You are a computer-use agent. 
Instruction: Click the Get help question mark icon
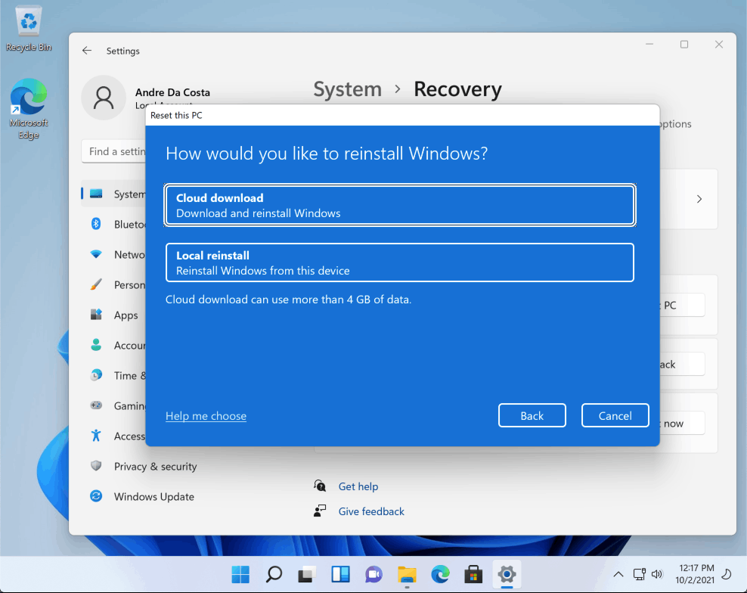coord(319,486)
